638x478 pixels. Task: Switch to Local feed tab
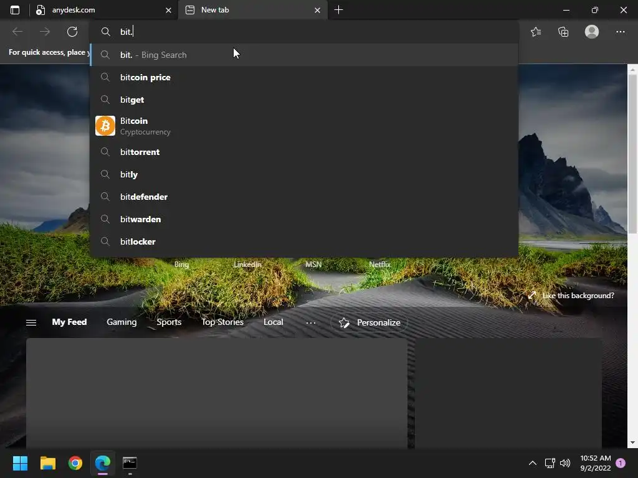click(273, 322)
